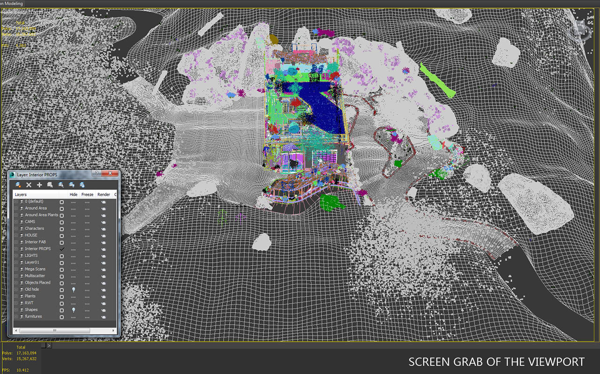The height and width of the screenshot is (374, 600).
Task: Click the Hide column header
Action: (x=74, y=194)
